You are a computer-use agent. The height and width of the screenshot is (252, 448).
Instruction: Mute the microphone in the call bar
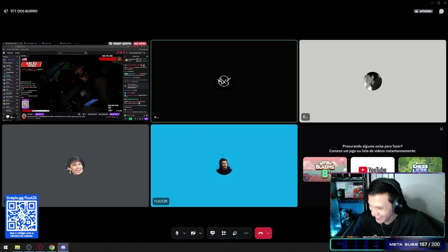click(177, 233)
